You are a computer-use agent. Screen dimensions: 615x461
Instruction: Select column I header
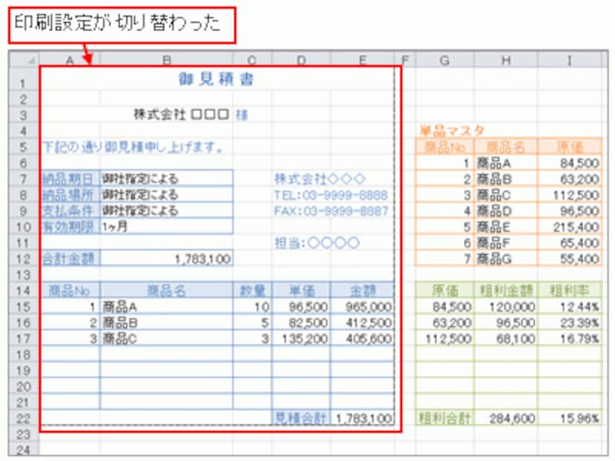(570, 60)
